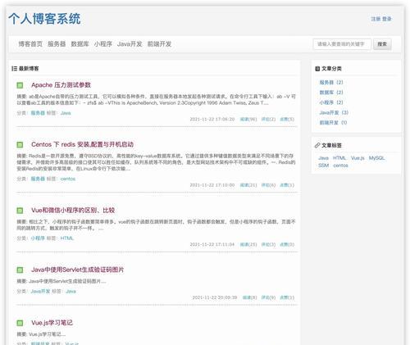
Task: Open the 小程序 navigation tab
Action: [x=103, y=44]
